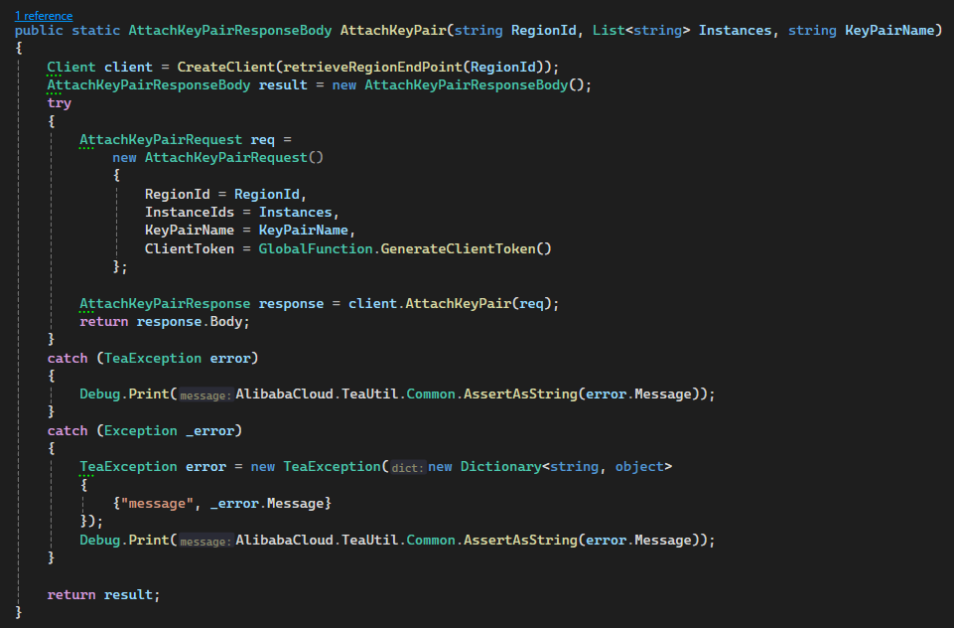
Task: Click the "message" string literal
Action: tap(157, 504)
